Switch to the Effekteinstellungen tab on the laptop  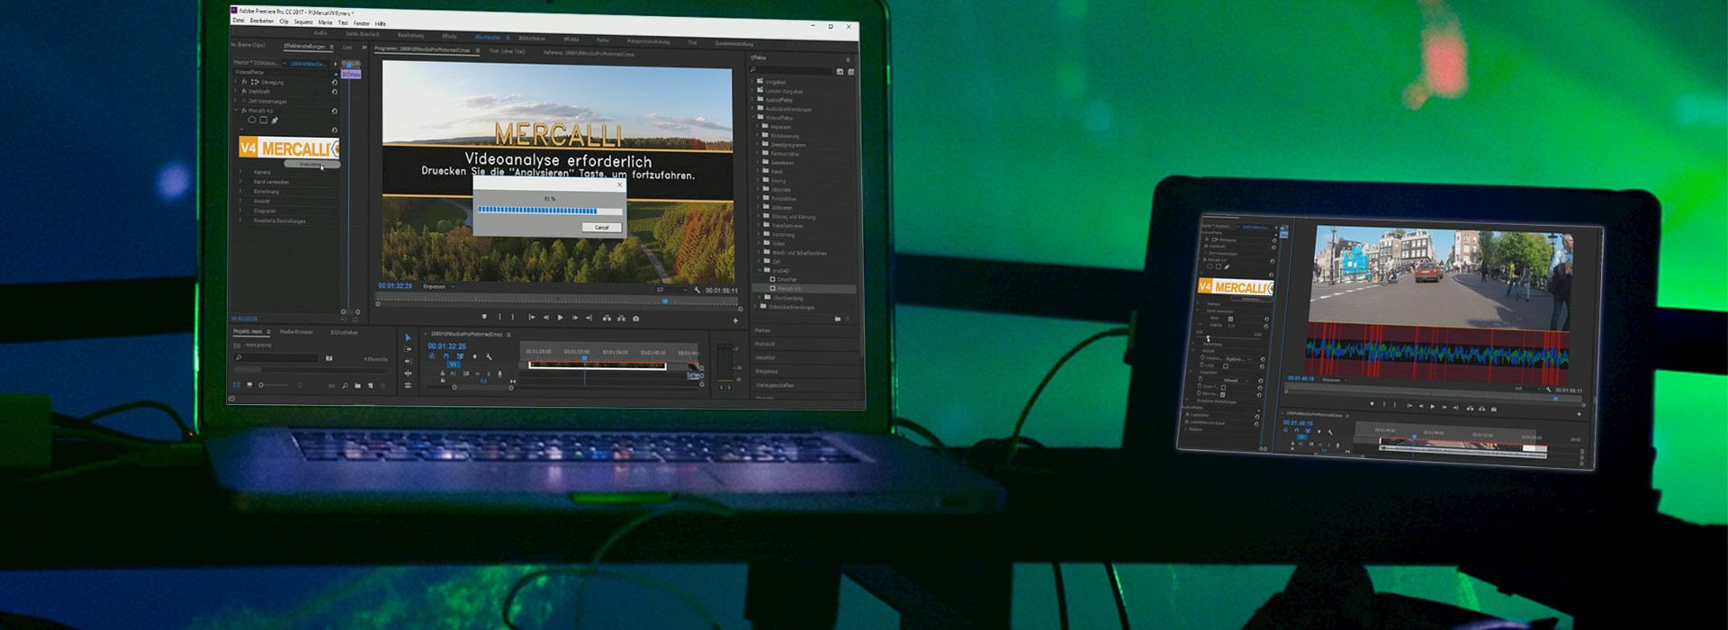point(306,46)
